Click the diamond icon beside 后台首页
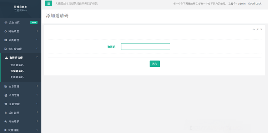The image size is (268, 133). coord(6,23)
